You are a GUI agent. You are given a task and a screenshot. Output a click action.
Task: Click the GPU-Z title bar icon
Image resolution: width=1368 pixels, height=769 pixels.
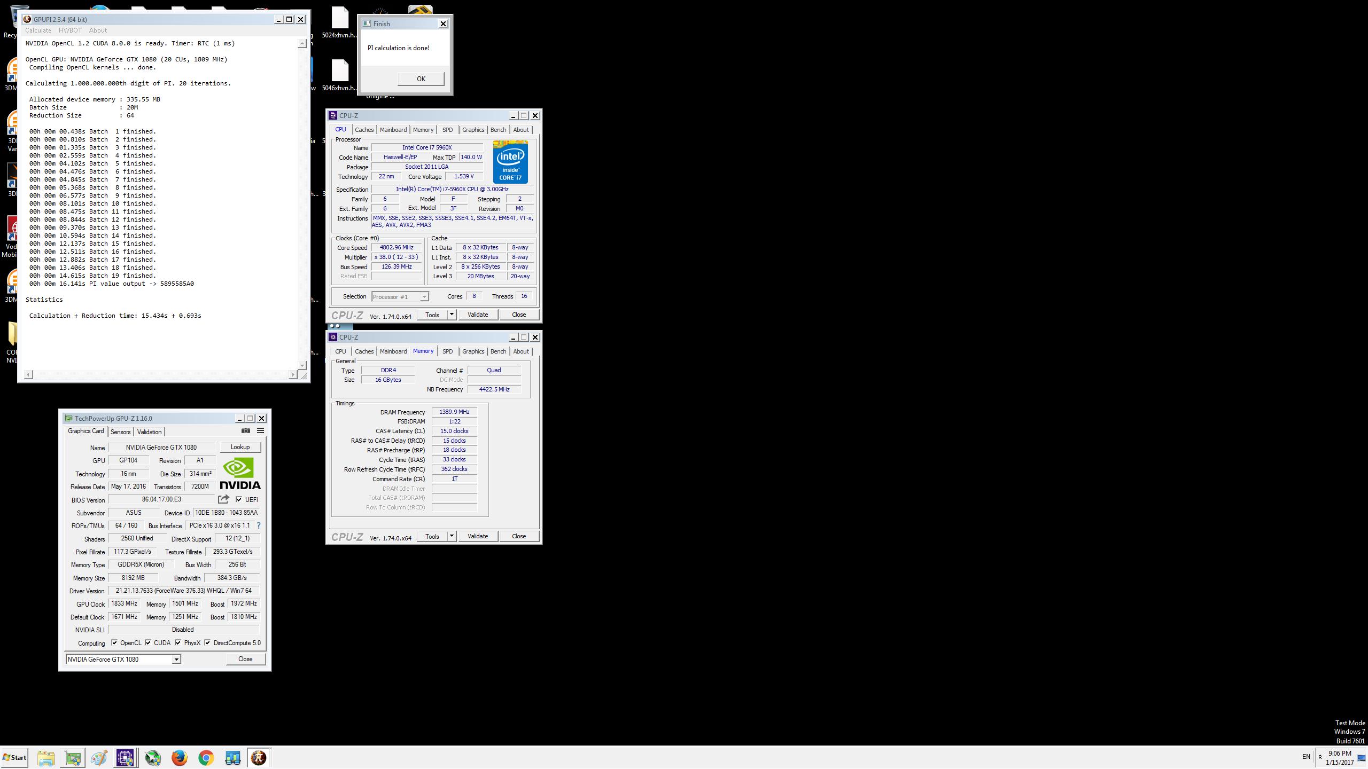click(x=68, y=418)
